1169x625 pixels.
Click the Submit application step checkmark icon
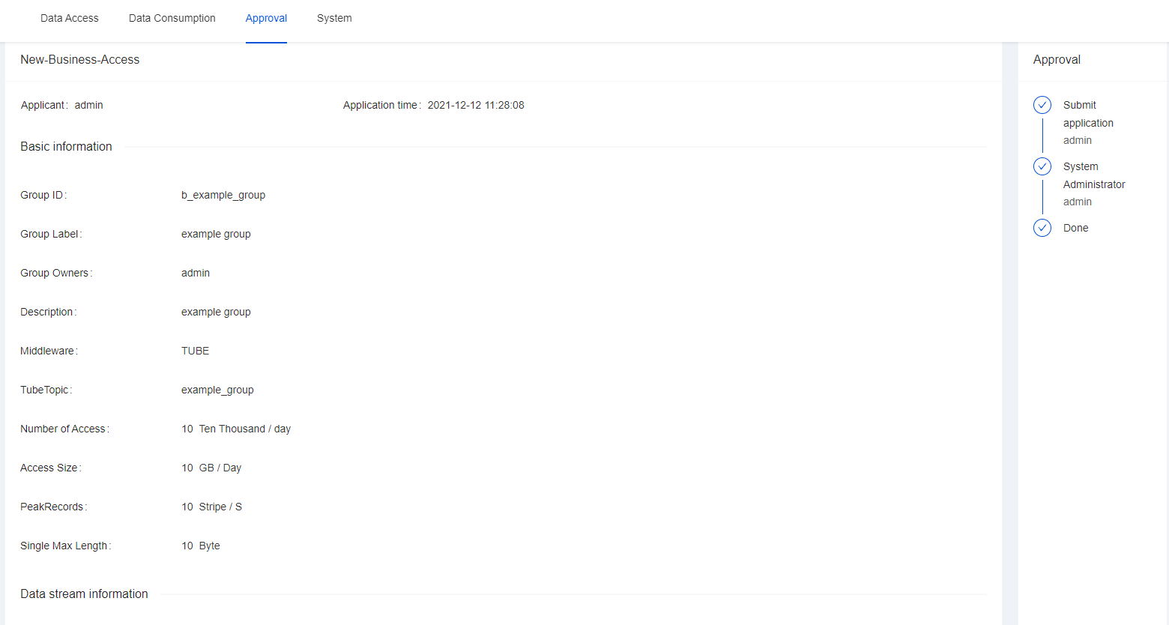(x=1042, y=105)
